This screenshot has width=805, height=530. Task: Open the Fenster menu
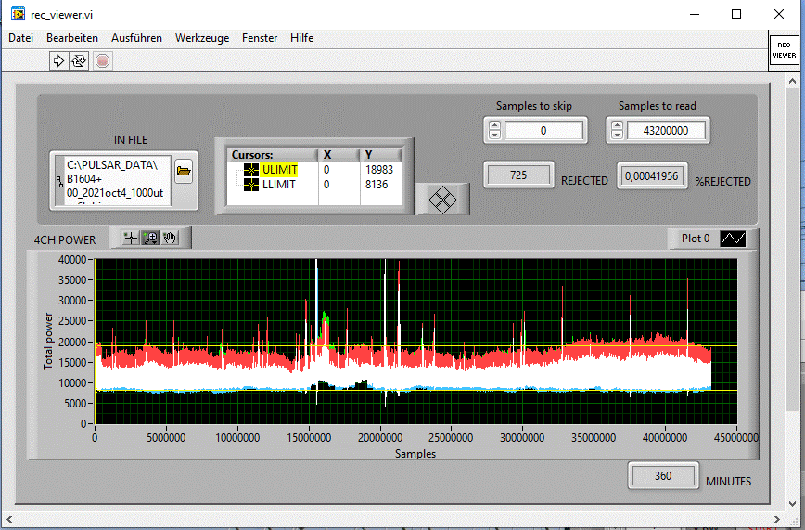[x=260, y=38]
